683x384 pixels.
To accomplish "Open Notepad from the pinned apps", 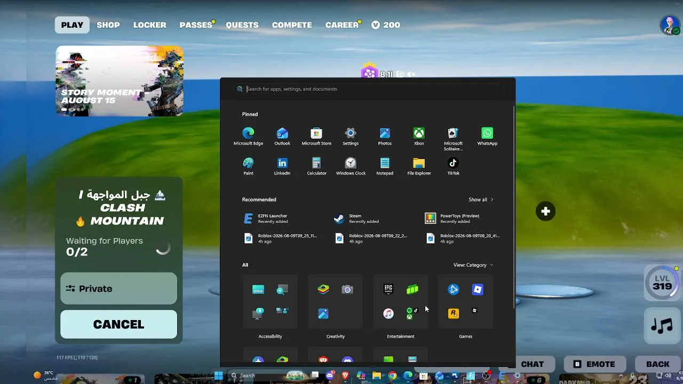I will [x=385, y=166].
